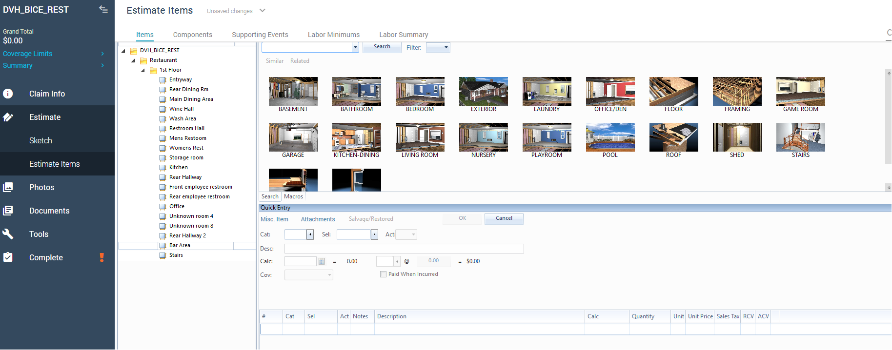Expand the Unsaved changes chevron

point(262,10)
